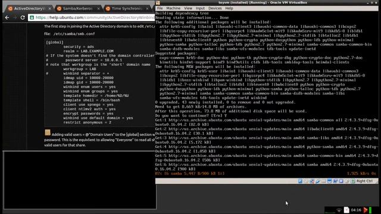Close the ActiveDirectory browser tab
This screenshot has height=214, width=381.
click(x=49, y=8)
